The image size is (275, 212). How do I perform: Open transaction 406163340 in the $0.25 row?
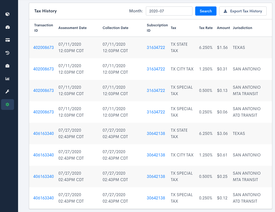point(43,177)
